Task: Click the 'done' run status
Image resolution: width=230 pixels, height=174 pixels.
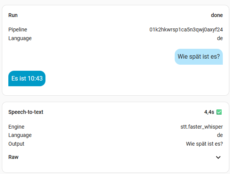Action: (x=217, y=15)
